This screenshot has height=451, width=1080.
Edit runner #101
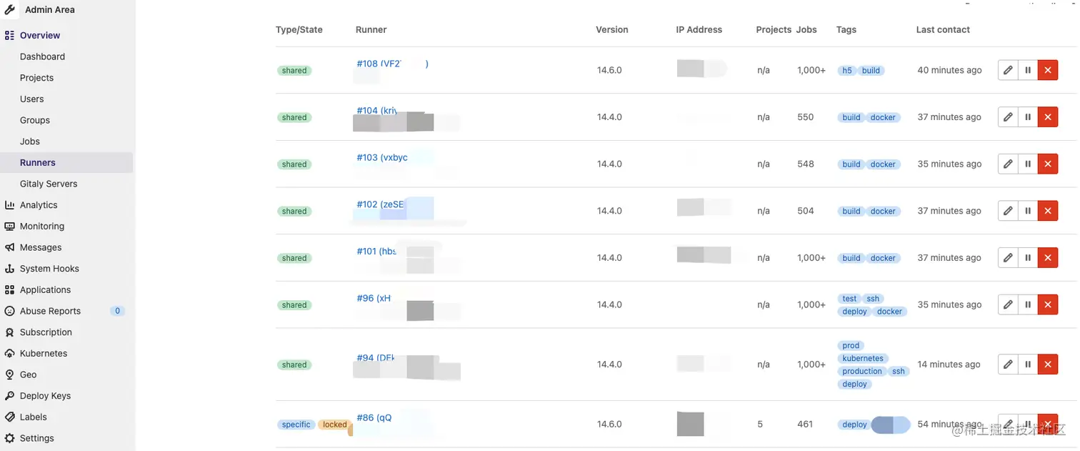click(1008, 258)
